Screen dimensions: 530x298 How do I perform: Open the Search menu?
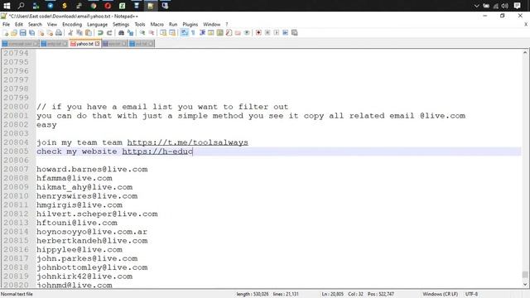point(35,24)
